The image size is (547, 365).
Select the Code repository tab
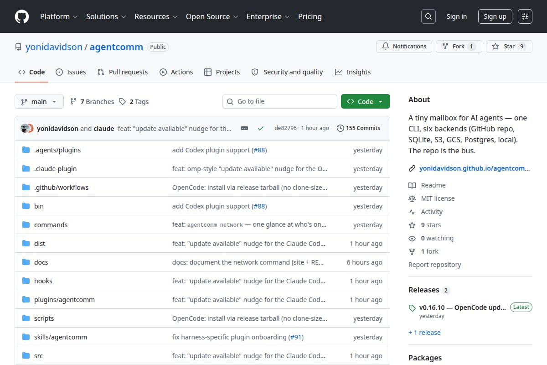tap(31, 72)
